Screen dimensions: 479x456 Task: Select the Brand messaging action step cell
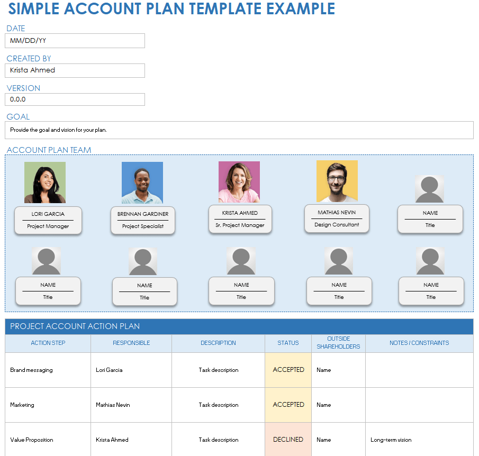[48, 370]
